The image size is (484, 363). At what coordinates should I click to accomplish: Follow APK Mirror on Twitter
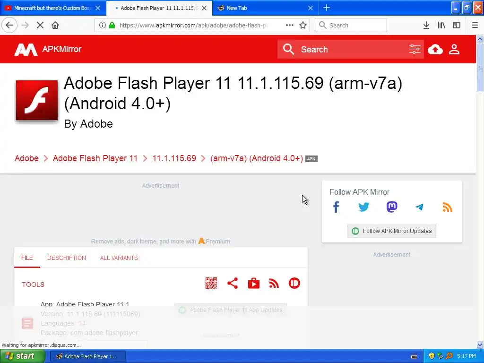tap(364, 207)
